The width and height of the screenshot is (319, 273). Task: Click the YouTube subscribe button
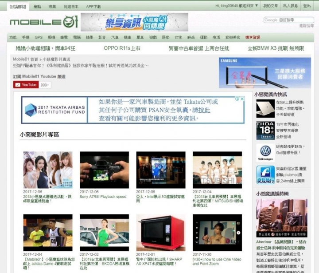[x=26, y=85]
